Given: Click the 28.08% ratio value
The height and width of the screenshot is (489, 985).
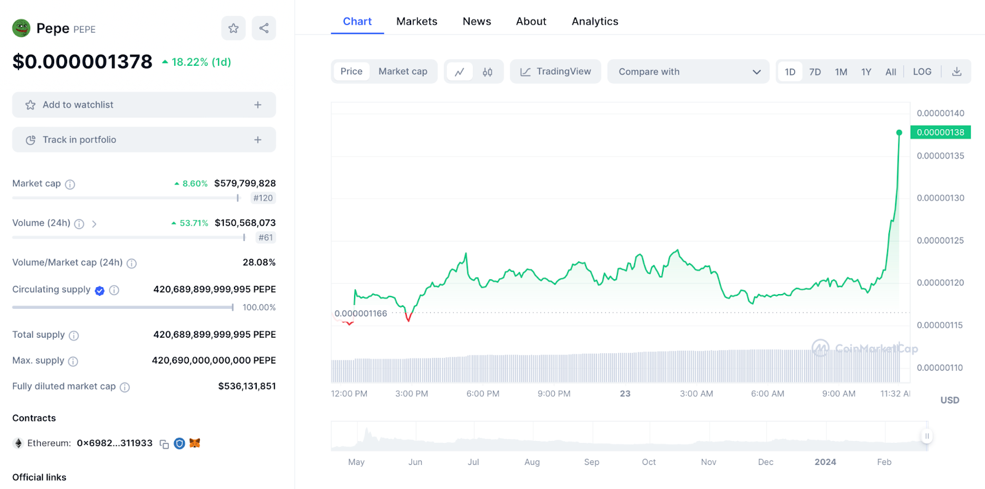Looking at the screenshot, I should [259, 262].
